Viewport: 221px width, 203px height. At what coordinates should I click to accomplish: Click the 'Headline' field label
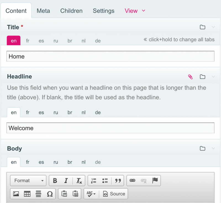click(x=19, y=76)
